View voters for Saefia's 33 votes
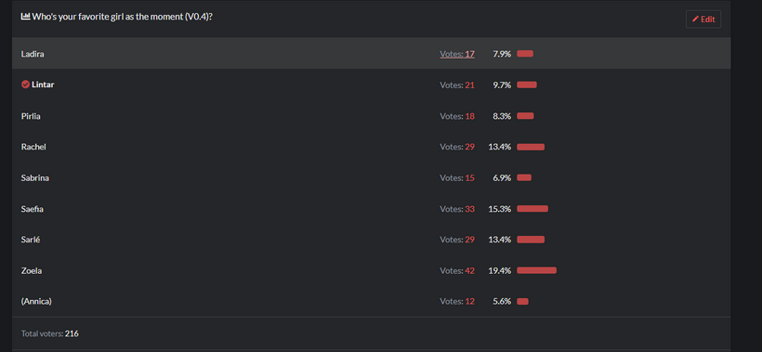 tap(457, 209)
